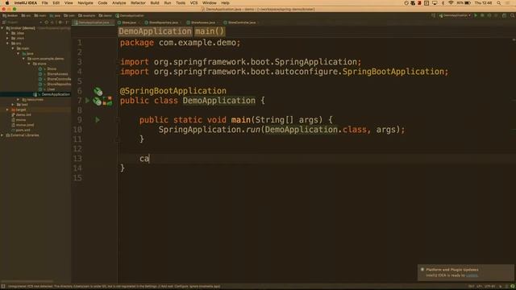Open the File menu
This screenshot has width=516, height=290.
[x=45, y=3]
